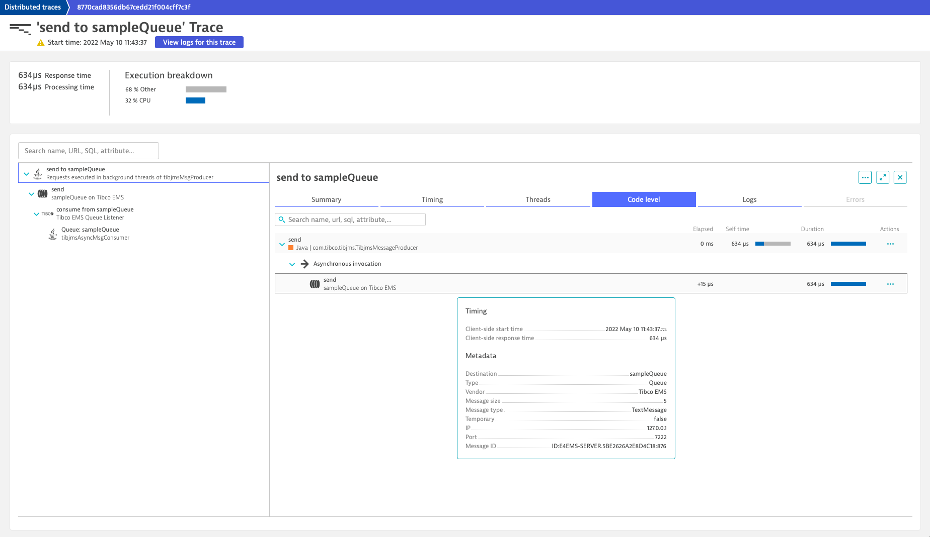Click the gray Other execution breakdown bar
Image resolution: width=930 pixels, height=537 pixels.
click(x=206, y=89)
